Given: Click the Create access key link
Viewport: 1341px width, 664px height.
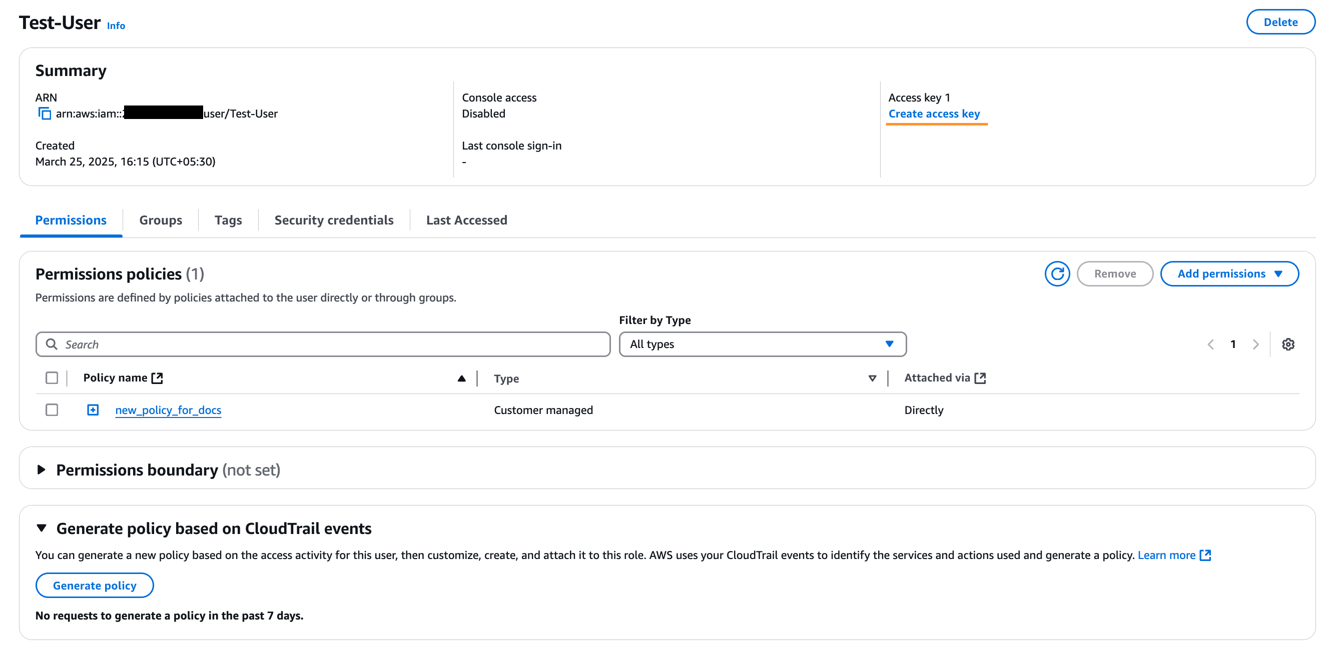Looking at the screenshot, I should (x=934, y=113).
